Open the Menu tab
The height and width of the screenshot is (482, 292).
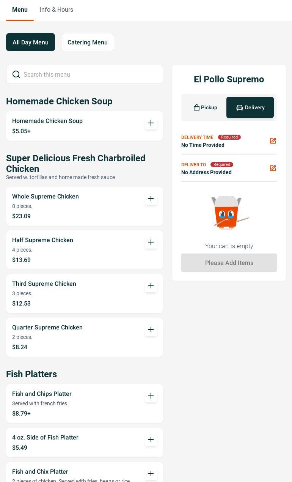point(20,10)
